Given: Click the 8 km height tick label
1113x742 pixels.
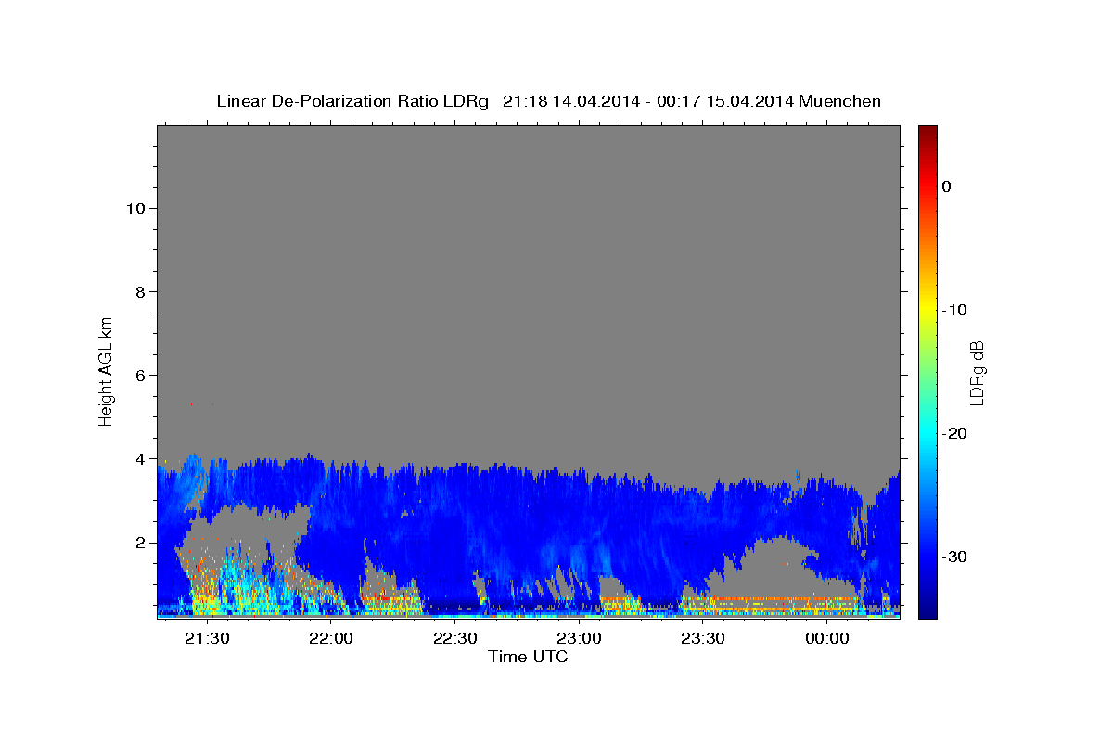Looking at the screenshot, I should pos(138,292).
